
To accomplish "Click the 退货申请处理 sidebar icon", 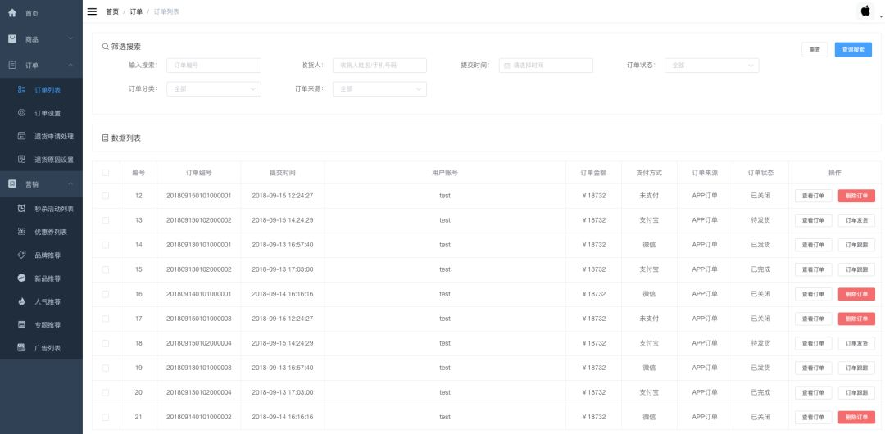I will pos(21,136).
